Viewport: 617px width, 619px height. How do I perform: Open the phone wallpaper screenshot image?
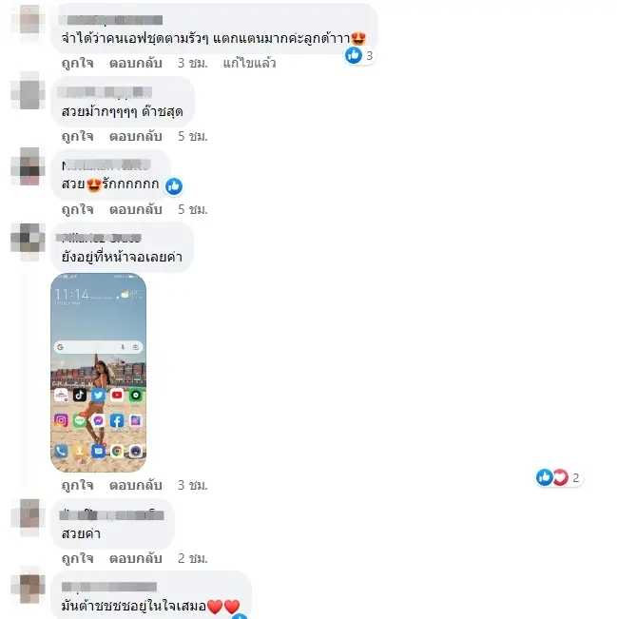click(98, 373)
